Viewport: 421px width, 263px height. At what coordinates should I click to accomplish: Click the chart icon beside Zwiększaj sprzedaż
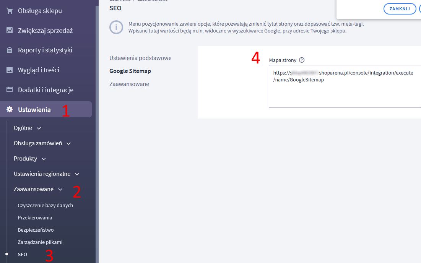[10, 31]
